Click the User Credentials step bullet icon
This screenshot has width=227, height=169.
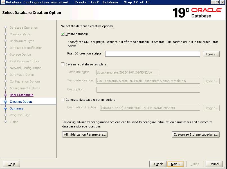point(6,95)
